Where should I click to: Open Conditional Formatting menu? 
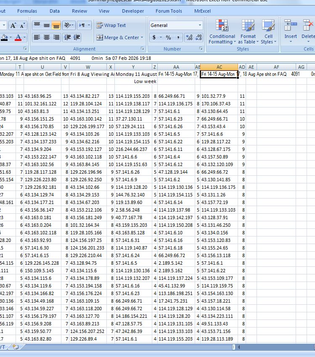tap(222, 32)
